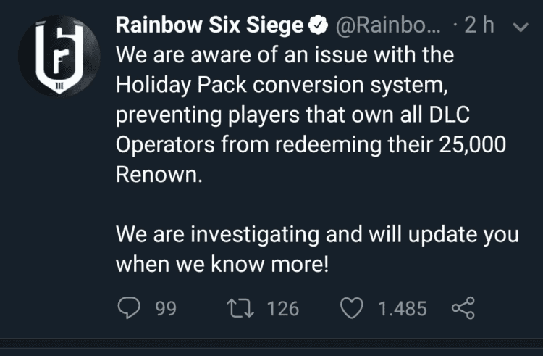Click the reply speech bubble icon
Viewport: 543px width, 356px height.
(130, 308)
